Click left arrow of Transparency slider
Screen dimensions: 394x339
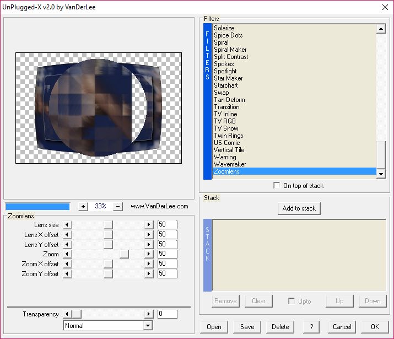[x=67, y=314]
